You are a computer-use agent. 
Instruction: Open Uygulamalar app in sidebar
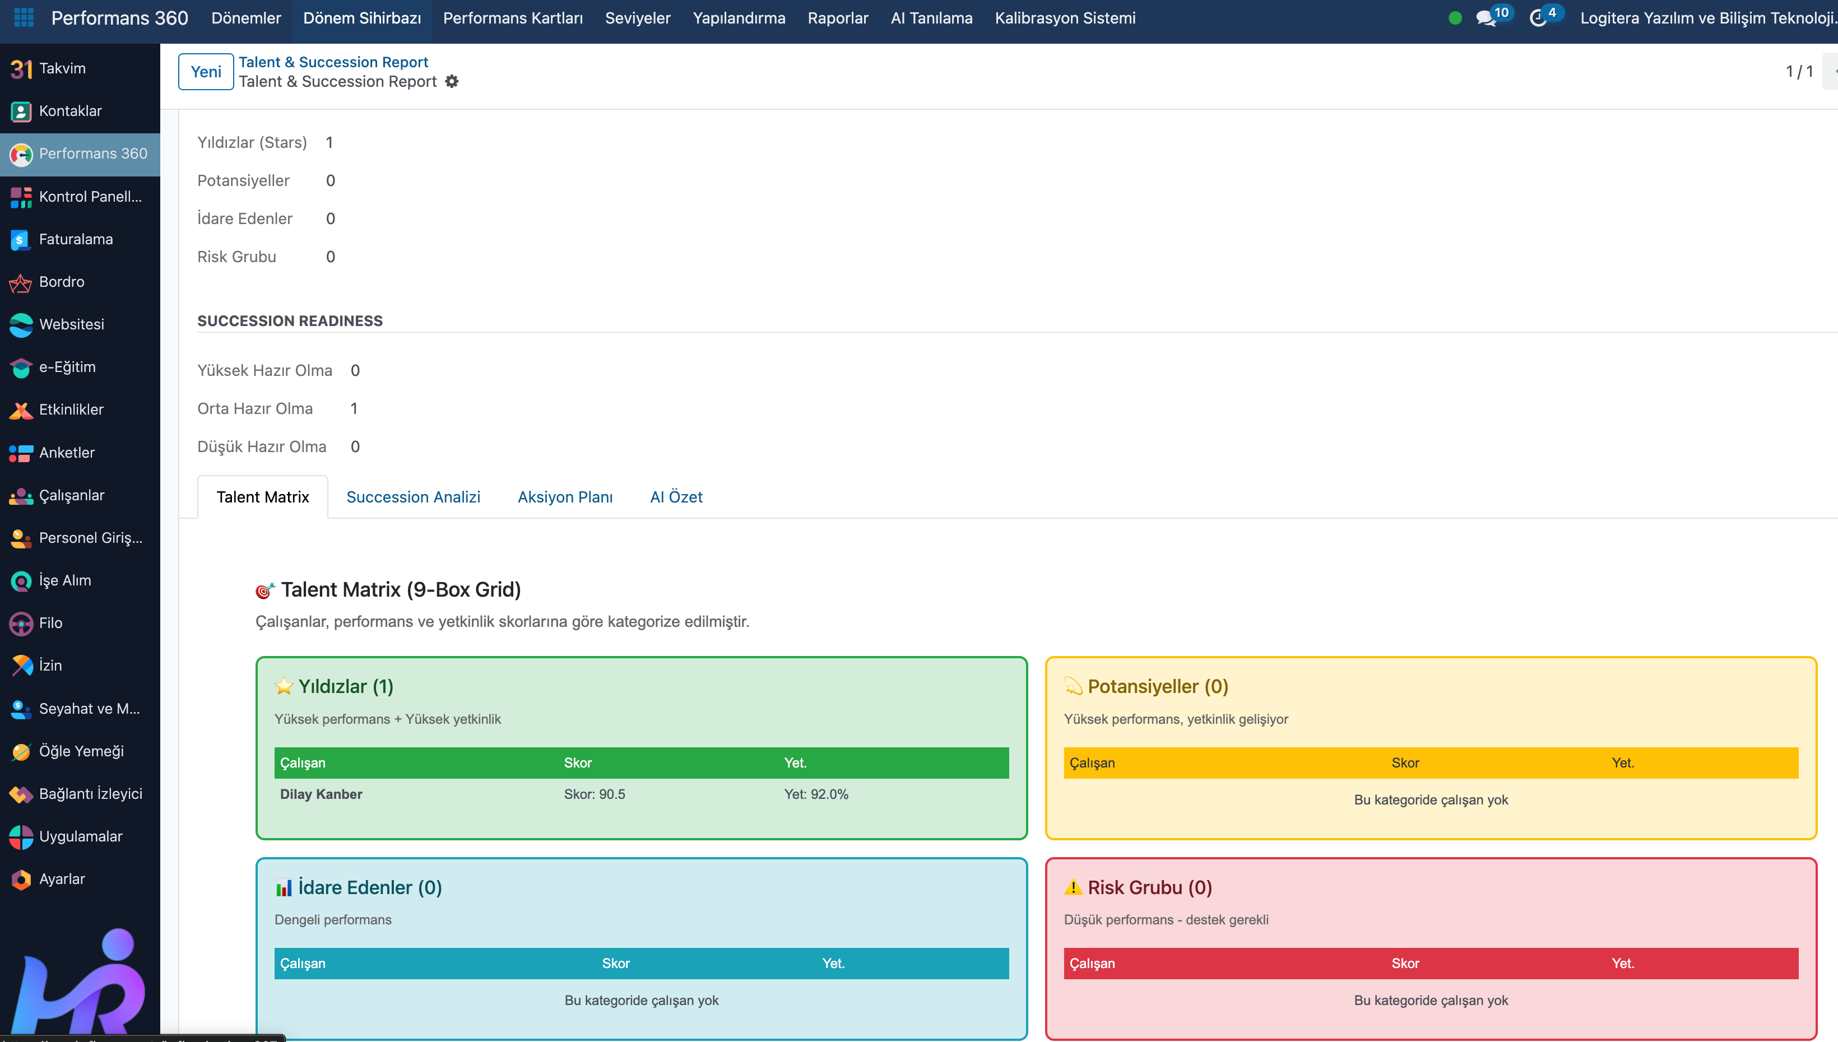pyautogui.click(x=80, y=836)
